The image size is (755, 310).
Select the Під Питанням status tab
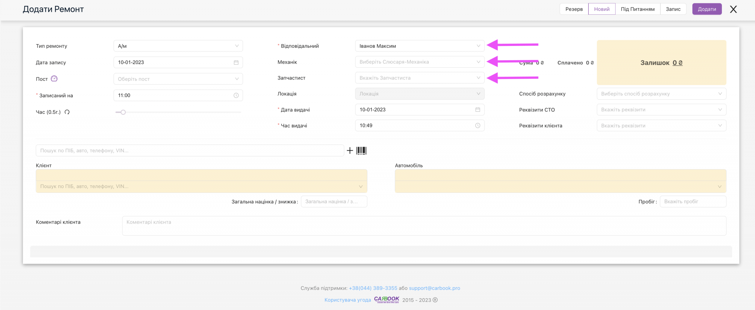pos(637,9)
